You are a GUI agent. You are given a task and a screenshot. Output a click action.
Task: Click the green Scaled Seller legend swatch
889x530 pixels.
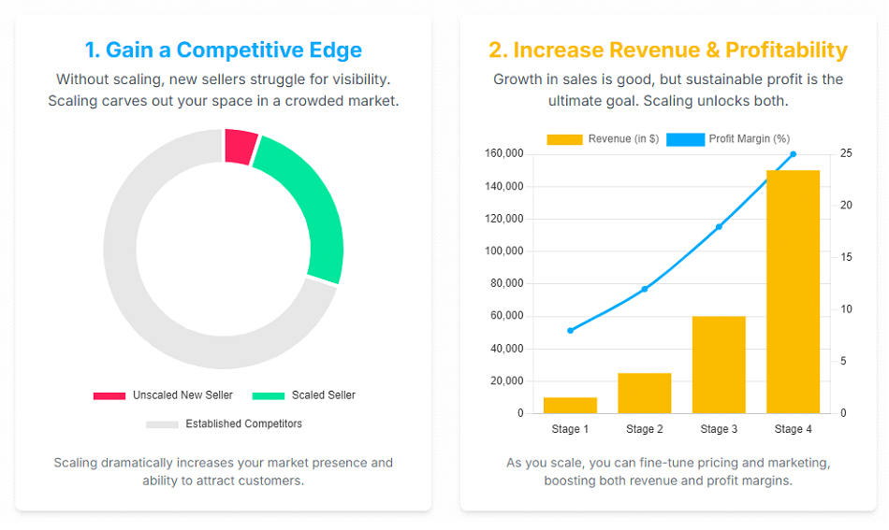pyautogui.click(x=269, y=395)
